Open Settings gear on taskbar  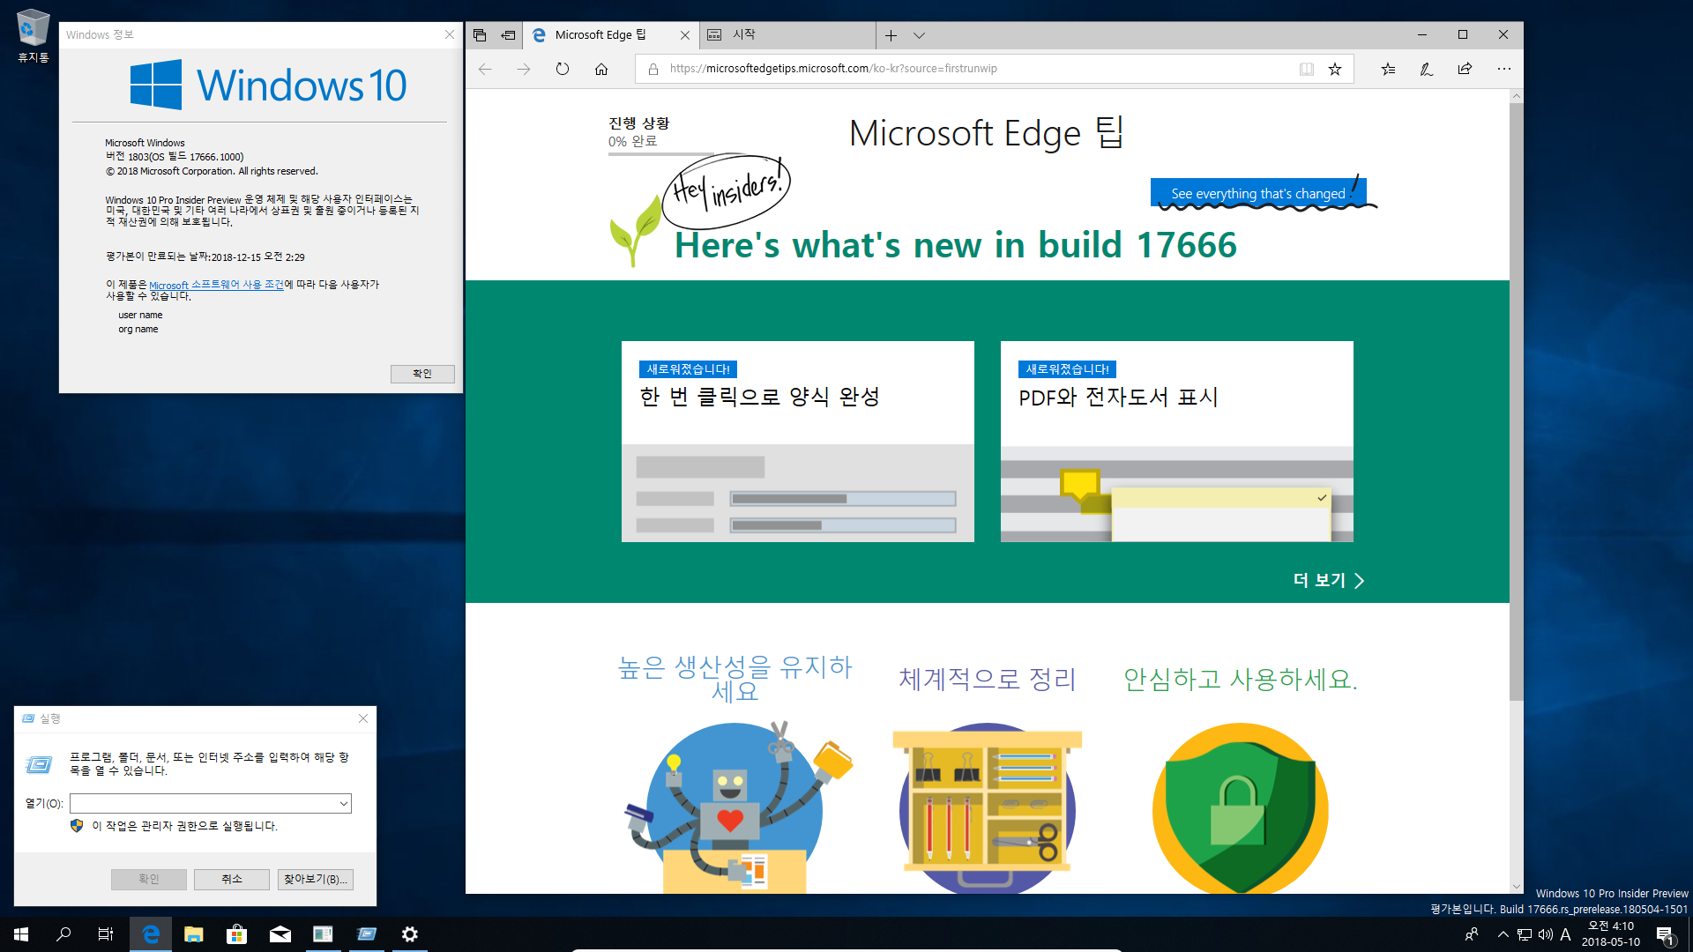(410, 934)
